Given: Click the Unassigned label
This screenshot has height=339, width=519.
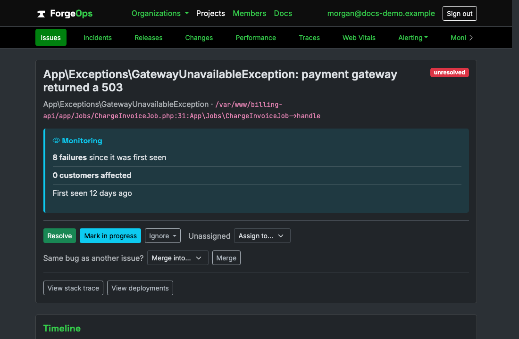Looking at the screenshot, I should [x=209, y=236].
